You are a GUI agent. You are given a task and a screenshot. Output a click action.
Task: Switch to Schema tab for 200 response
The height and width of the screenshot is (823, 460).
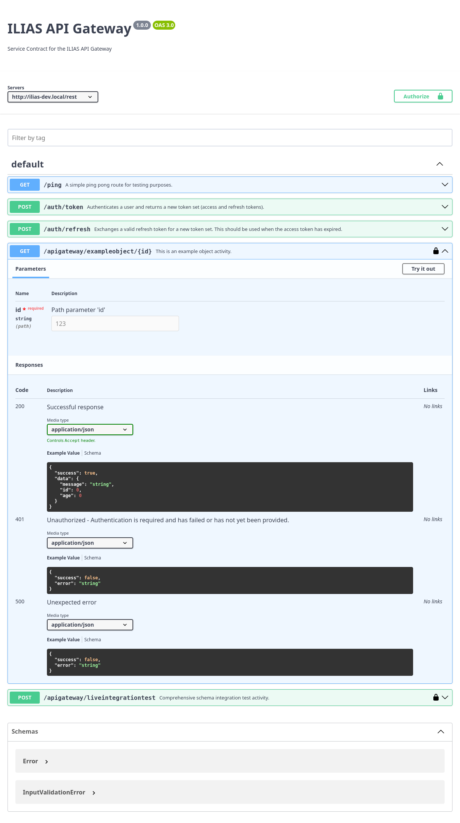click(93, 453)
